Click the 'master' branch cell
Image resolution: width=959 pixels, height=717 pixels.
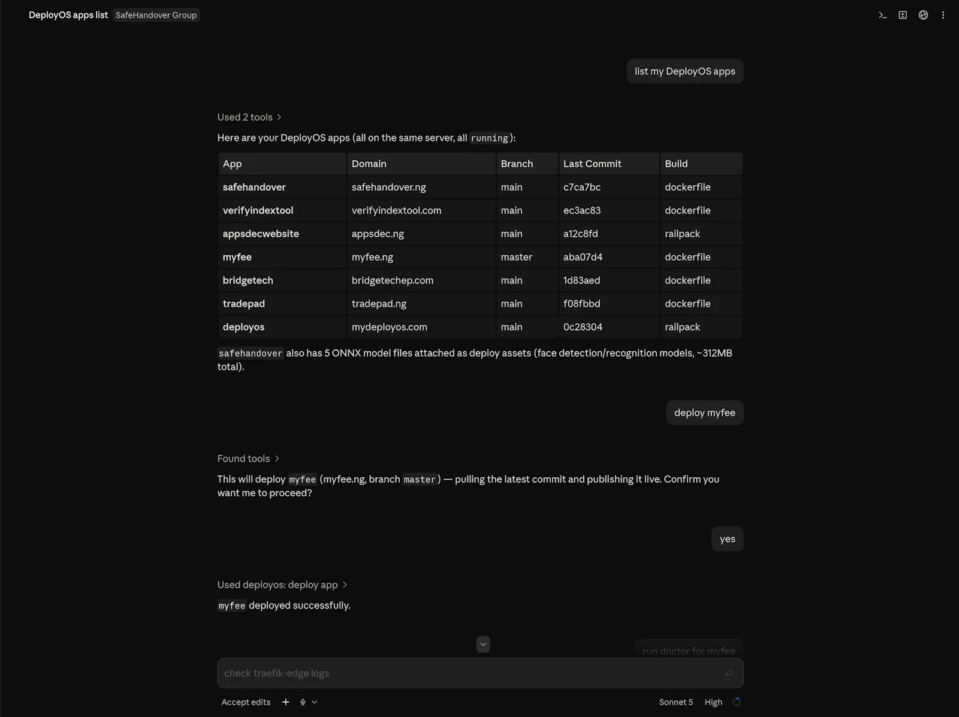click(527, 257)
